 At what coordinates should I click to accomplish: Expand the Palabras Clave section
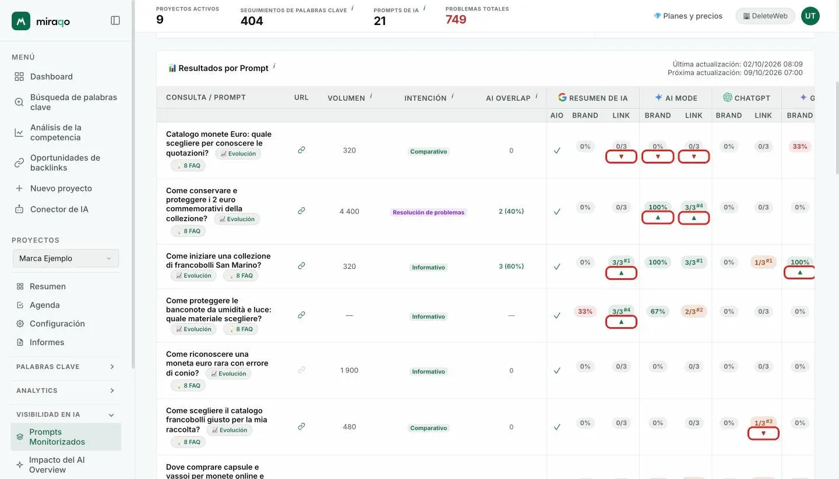pyautogui.click(x=66, y=367)
